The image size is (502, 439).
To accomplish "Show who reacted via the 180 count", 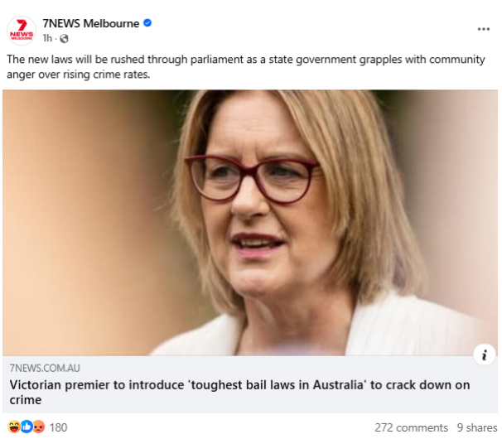I will tap(58, 427).
